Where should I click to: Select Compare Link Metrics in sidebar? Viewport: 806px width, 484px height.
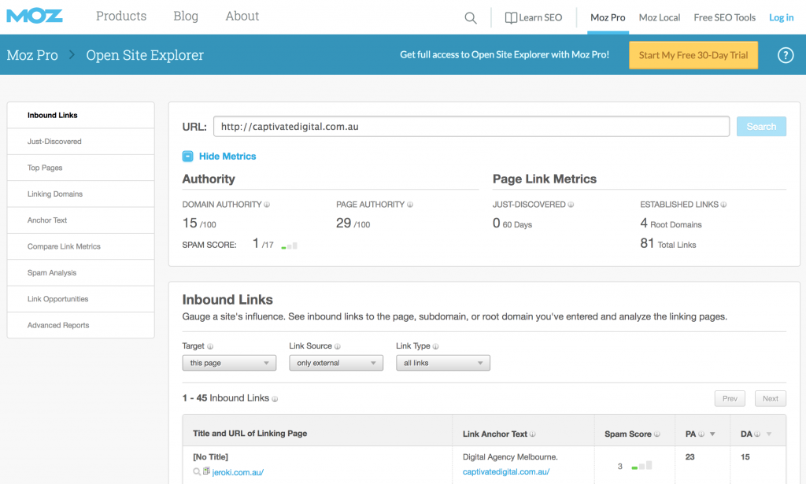click(x=81, y=246)
